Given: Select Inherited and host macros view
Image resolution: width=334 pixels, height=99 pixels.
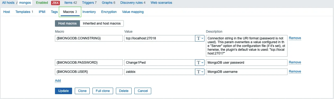Looking at the screenshot, I should click(102, 23).
